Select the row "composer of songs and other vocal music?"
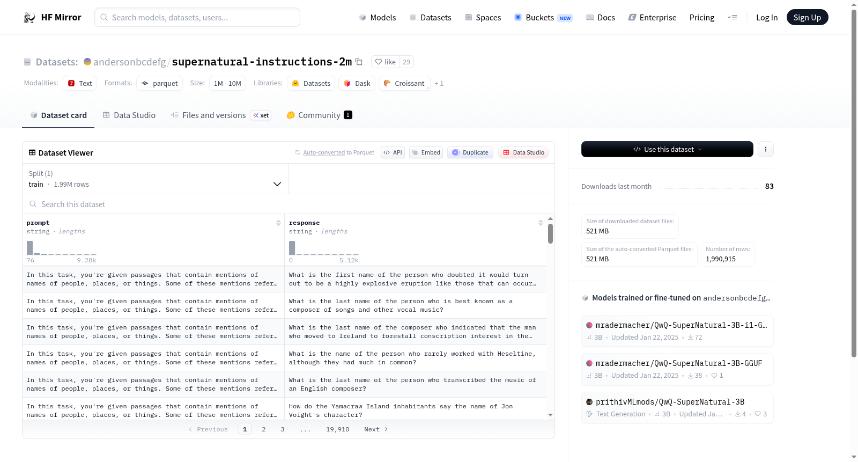Screen dimensions: 858x462 284,305
